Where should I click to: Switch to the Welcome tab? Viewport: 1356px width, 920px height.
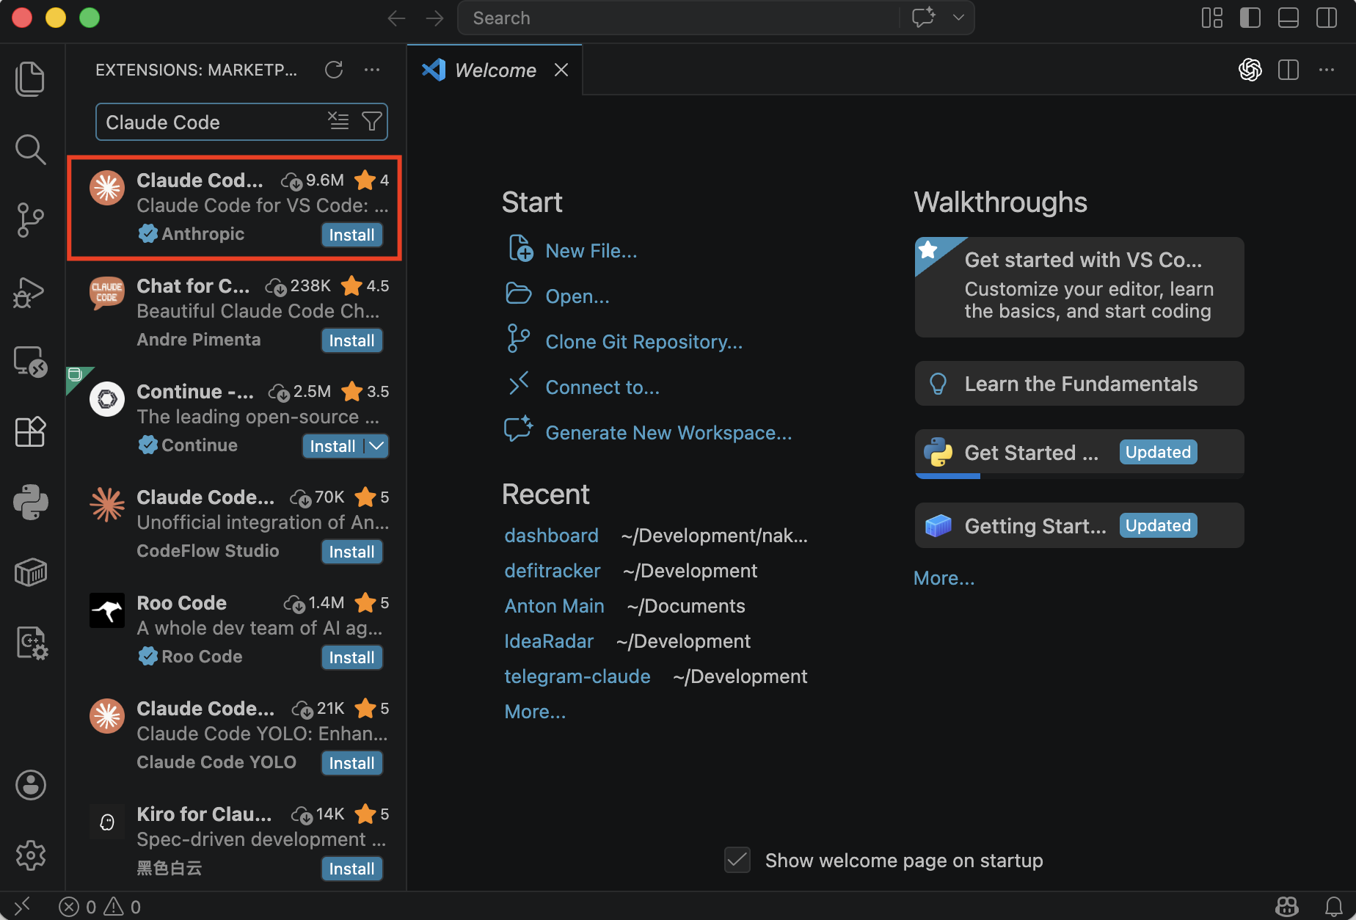coord(494,70)
